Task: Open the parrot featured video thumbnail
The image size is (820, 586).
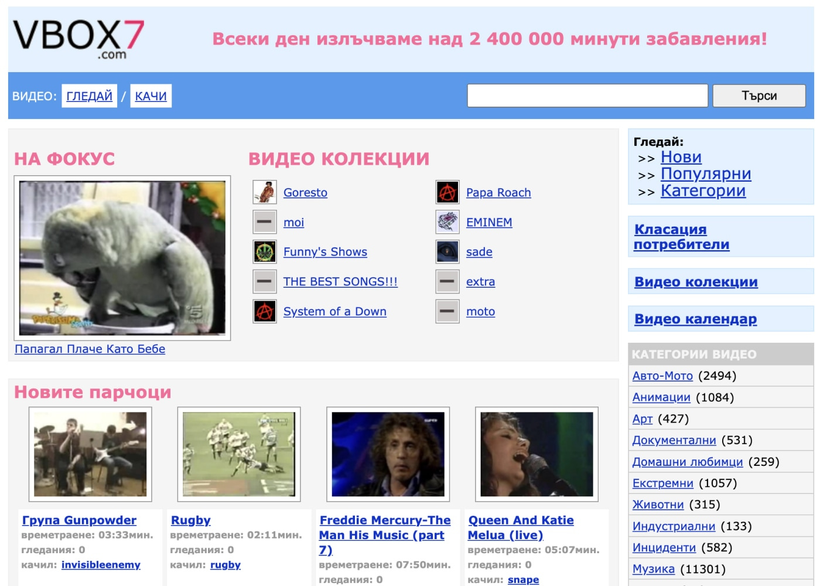Action: pos(122,258)
